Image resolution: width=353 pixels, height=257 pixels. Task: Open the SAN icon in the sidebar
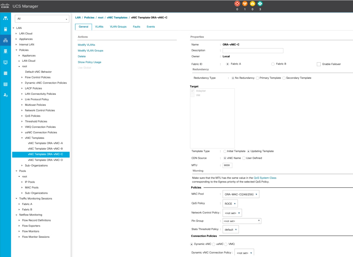point(5,51)
